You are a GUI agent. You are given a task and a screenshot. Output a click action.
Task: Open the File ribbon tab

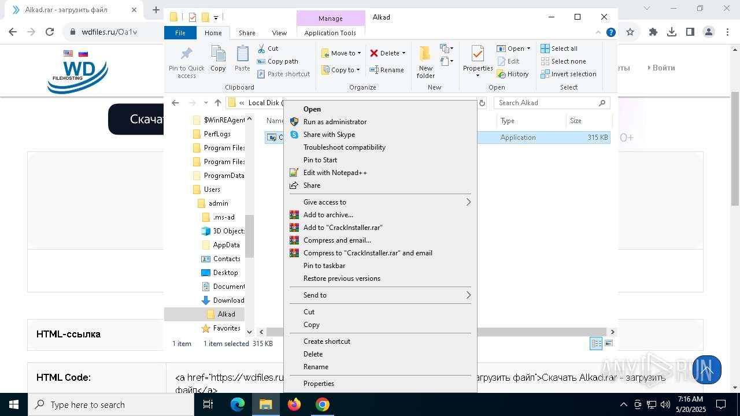tap(180, 33)
